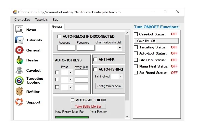Click the Account input field
The width and height of the screenshot is (204, 132).
tap(66, 48)
